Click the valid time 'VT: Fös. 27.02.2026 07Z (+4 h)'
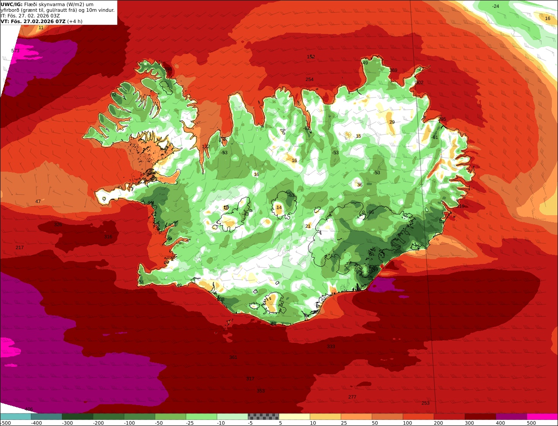Screen dimensions: 558x426 tap(41, 21)
